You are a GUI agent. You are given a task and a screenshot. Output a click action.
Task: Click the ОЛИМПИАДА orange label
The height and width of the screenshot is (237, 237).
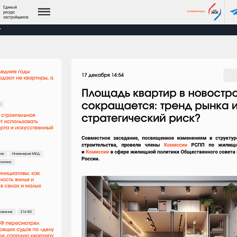pyautogui.click(x=196, y=11)
